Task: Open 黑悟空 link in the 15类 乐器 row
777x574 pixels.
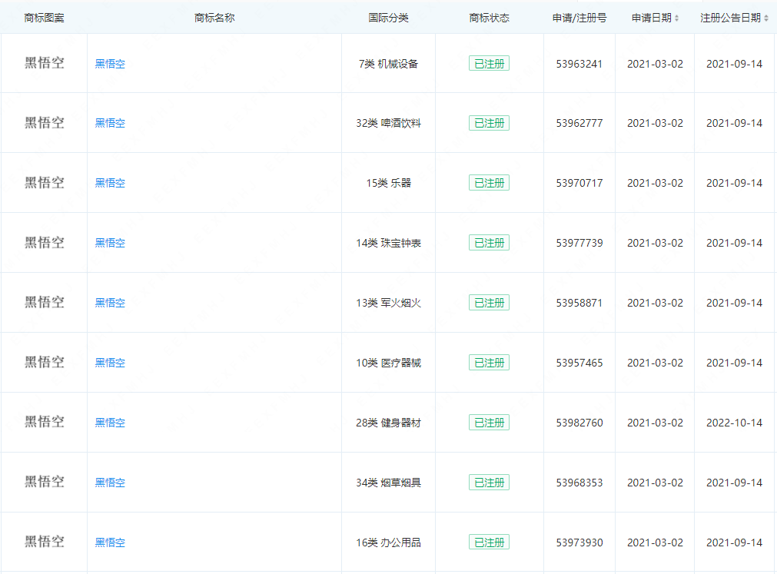Action: [x=110, y=183]
